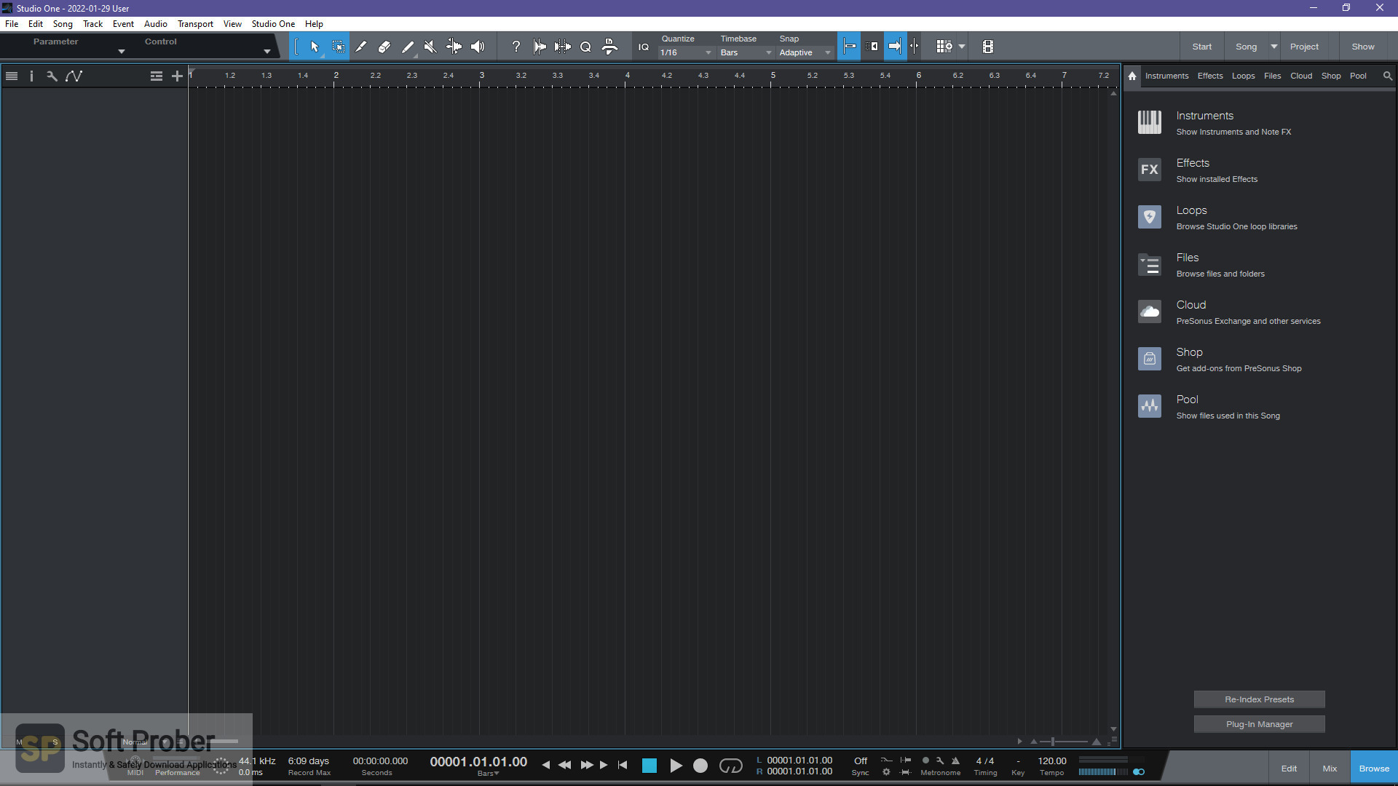
Task: Select the Split tool
Action: (x=361, y=47)
